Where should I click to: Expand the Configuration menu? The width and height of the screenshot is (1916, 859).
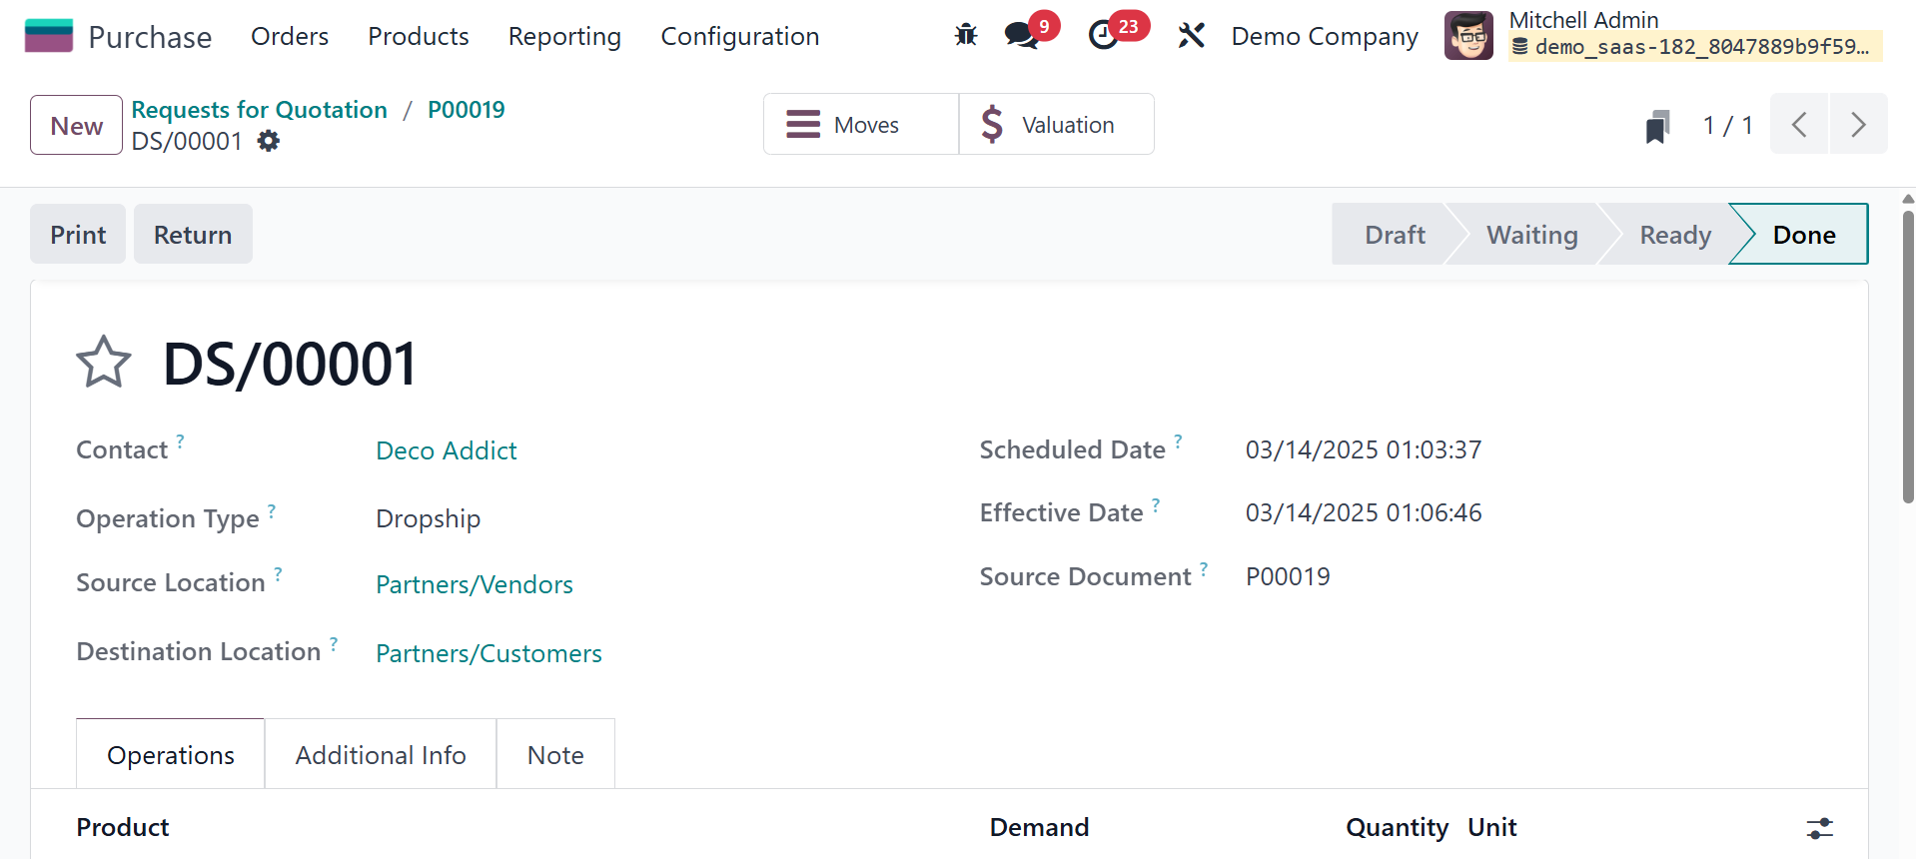pos(739,36)
